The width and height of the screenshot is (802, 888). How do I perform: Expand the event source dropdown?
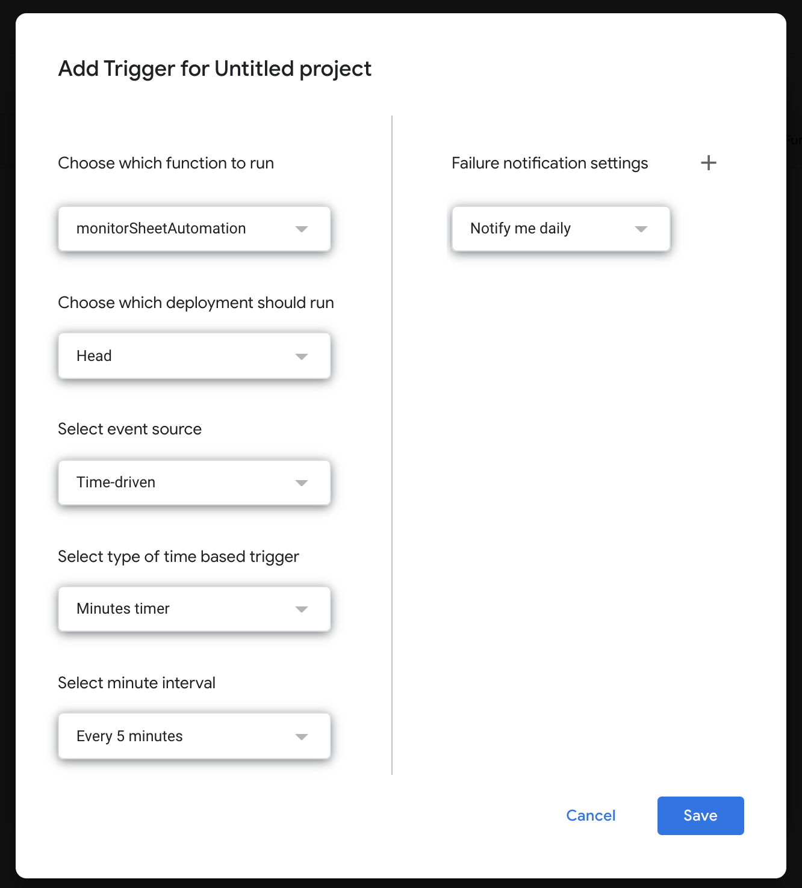[x=194, y=483]
